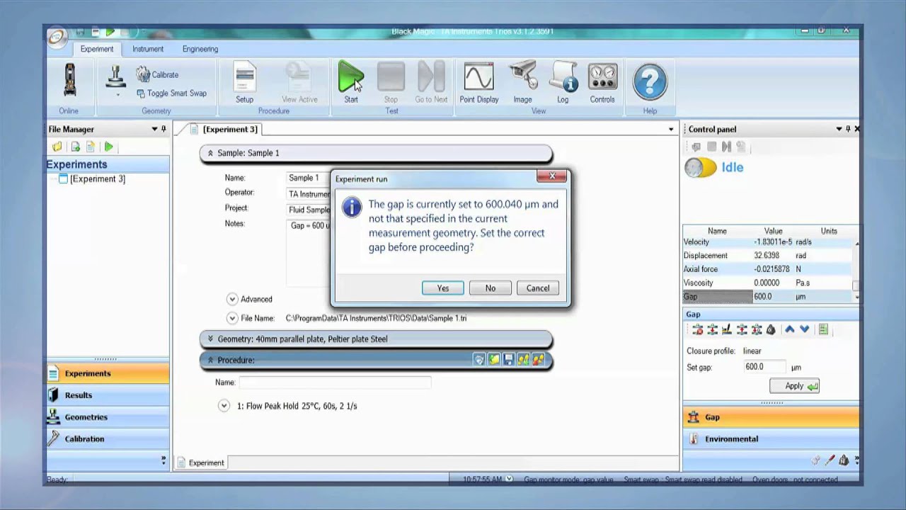The height and width of the screenshot is (510, 906).
Task: Select the Gap row in signals table
Action: coord(767,296)
